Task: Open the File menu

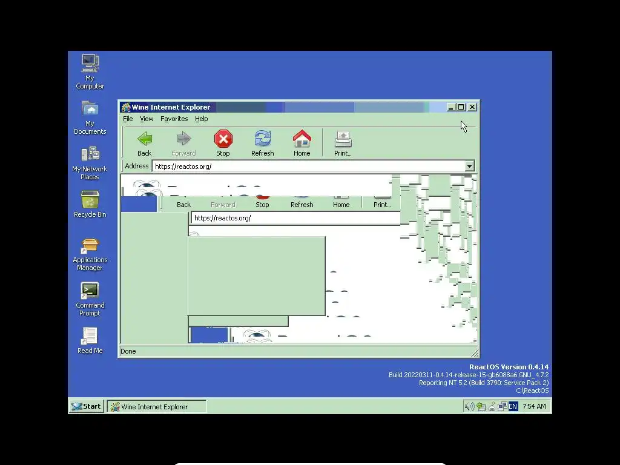Action: point(128,119)
